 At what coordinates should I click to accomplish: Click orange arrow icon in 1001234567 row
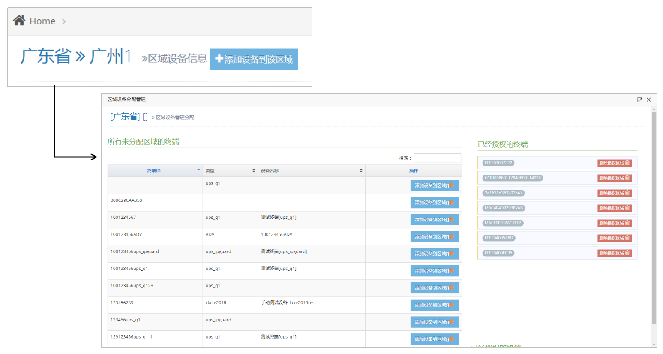(x=451, y=220)
